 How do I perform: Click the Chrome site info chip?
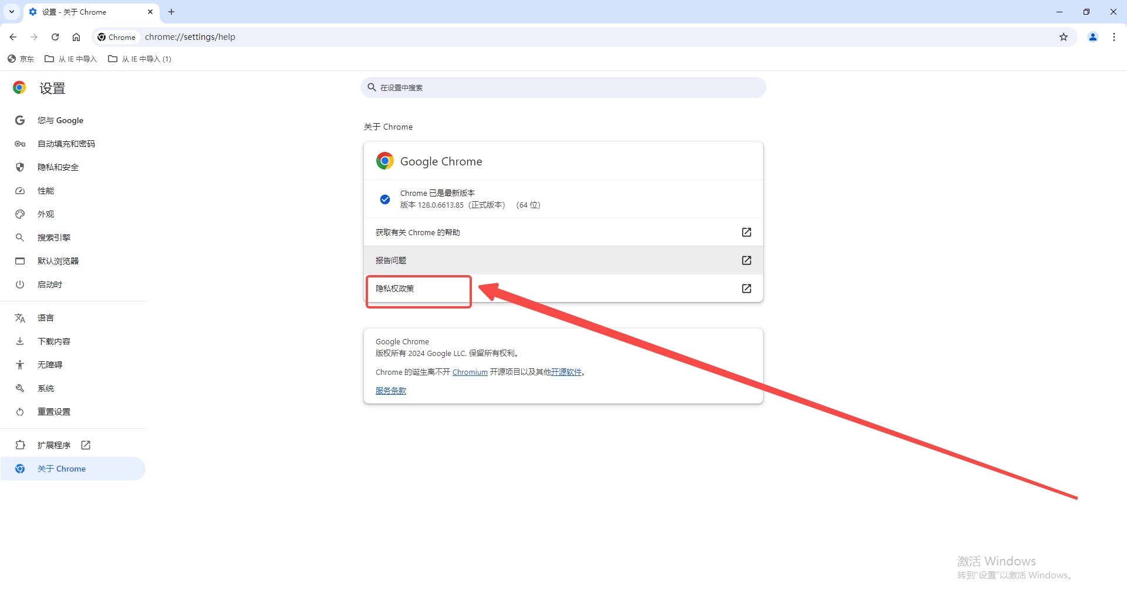tap(117, 37)
